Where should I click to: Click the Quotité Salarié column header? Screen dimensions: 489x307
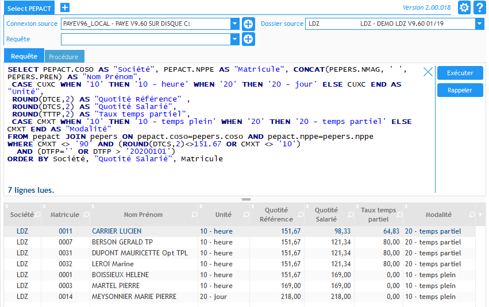pos(326,215)
